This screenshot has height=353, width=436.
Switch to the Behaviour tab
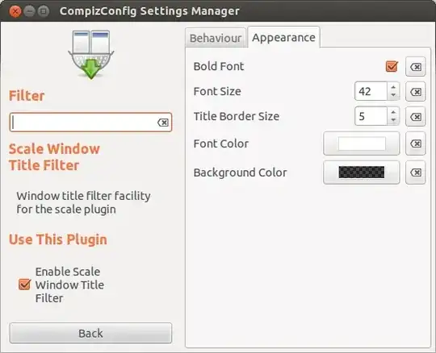(216, 38)
